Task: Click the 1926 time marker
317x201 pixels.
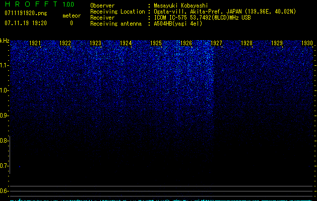Action: tap(186, 43)
